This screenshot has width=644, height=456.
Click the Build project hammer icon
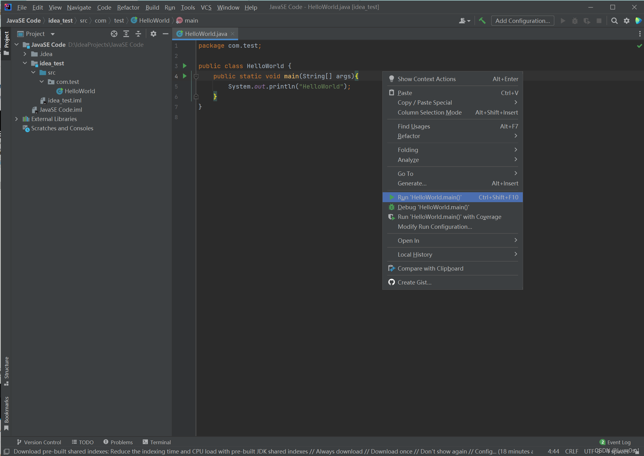pyautogui.click(x=483, y=20)
